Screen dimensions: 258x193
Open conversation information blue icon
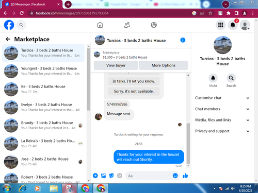click(183, 40)
